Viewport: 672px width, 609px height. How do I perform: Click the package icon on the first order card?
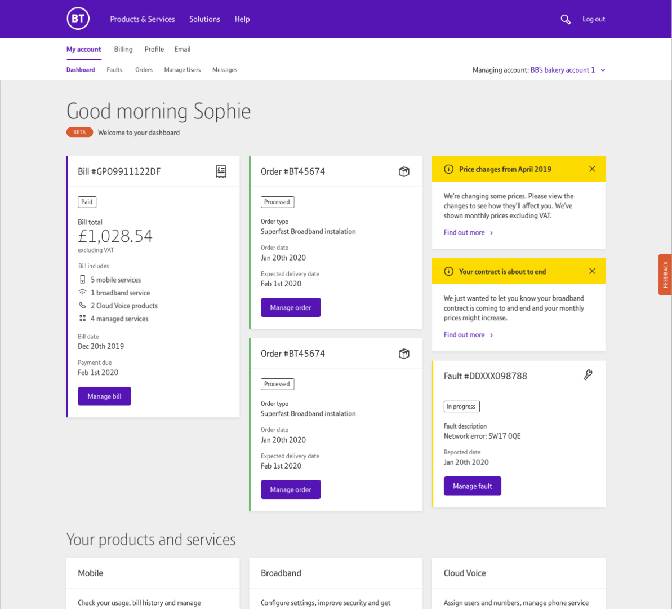coord(404,171)
